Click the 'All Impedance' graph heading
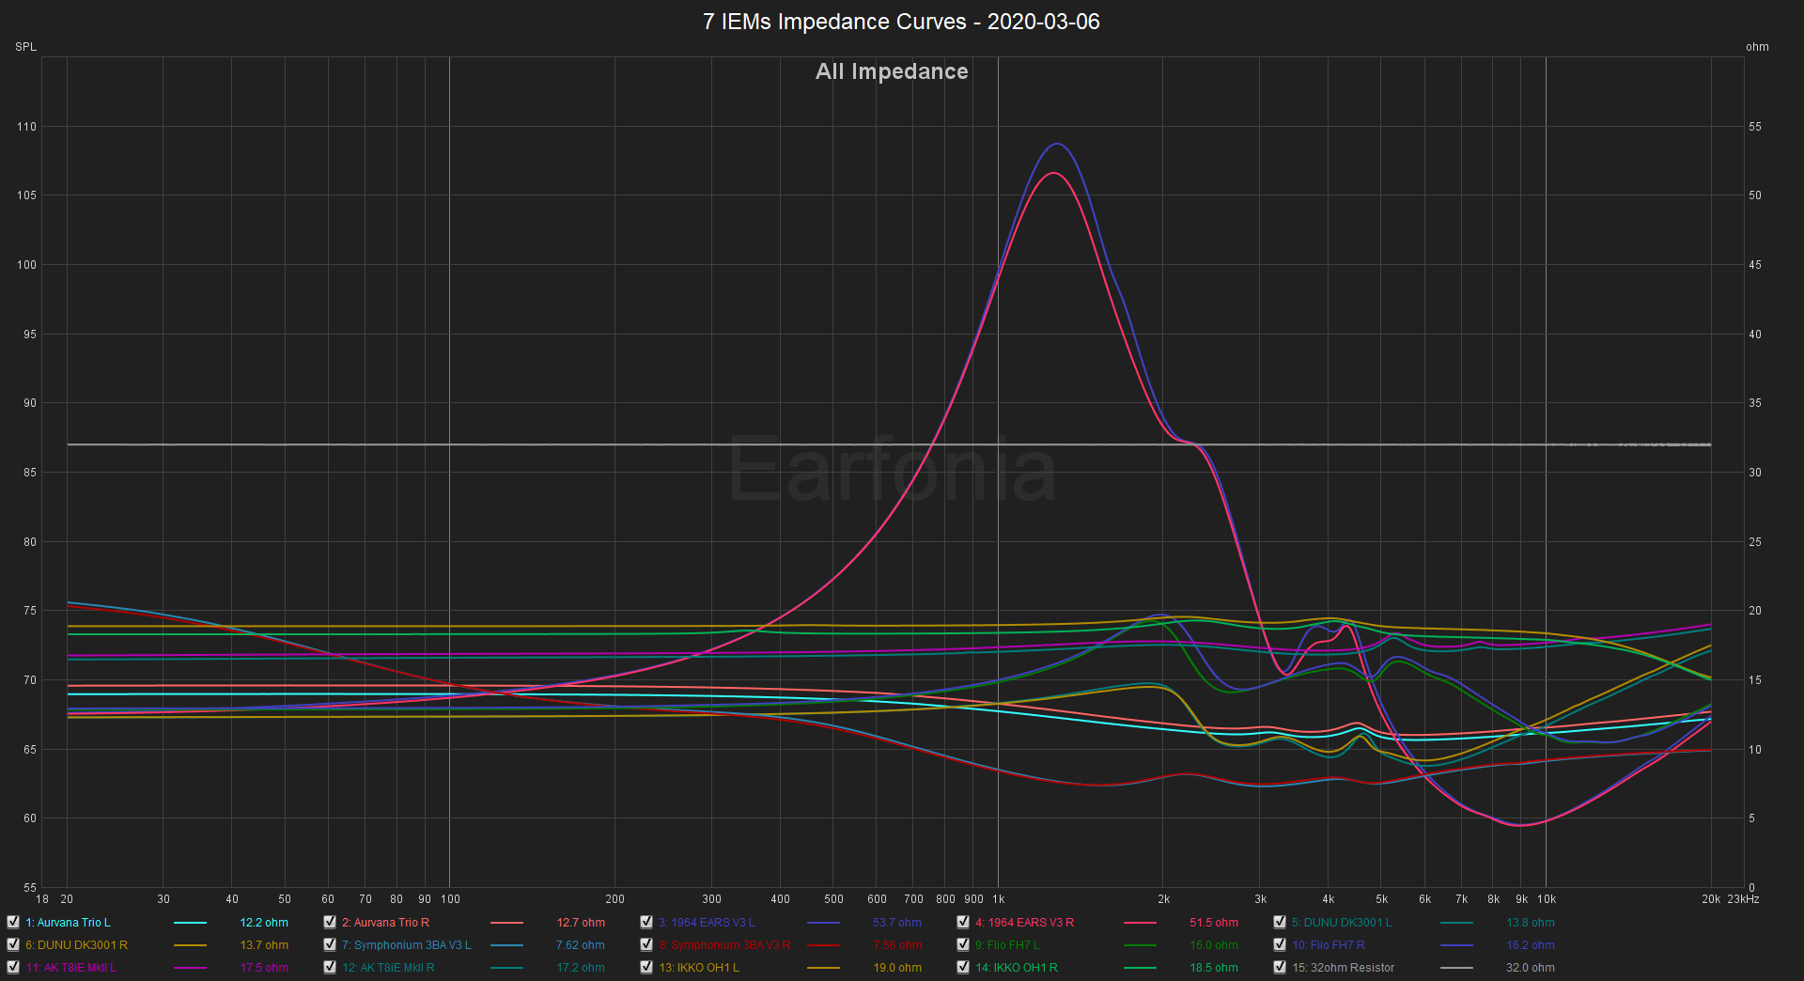The height and width of the screenshot is (981, 1804). (x=892, y=71)
